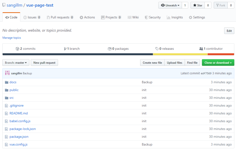236x150 pixels.
Task: View 0 releases
Action: coord(165,49)
